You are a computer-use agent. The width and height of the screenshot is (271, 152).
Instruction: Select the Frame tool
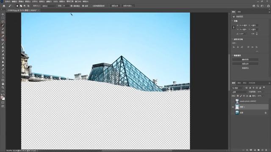pyautogui.click(x=3, y=33)
